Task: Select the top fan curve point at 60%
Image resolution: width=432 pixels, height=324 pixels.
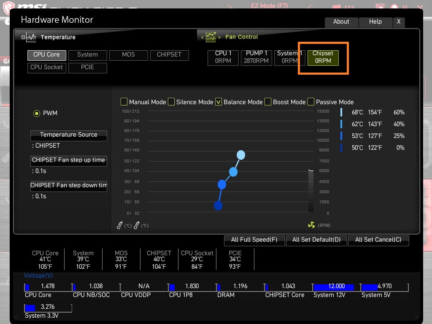Action: pos(241,155)
